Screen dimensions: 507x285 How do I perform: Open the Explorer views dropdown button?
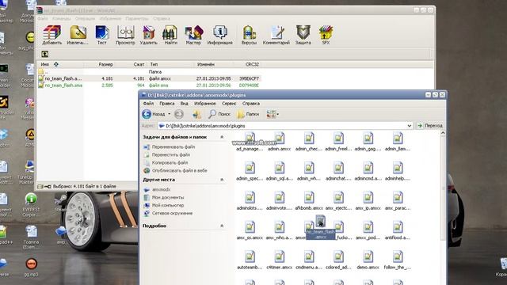273,114
